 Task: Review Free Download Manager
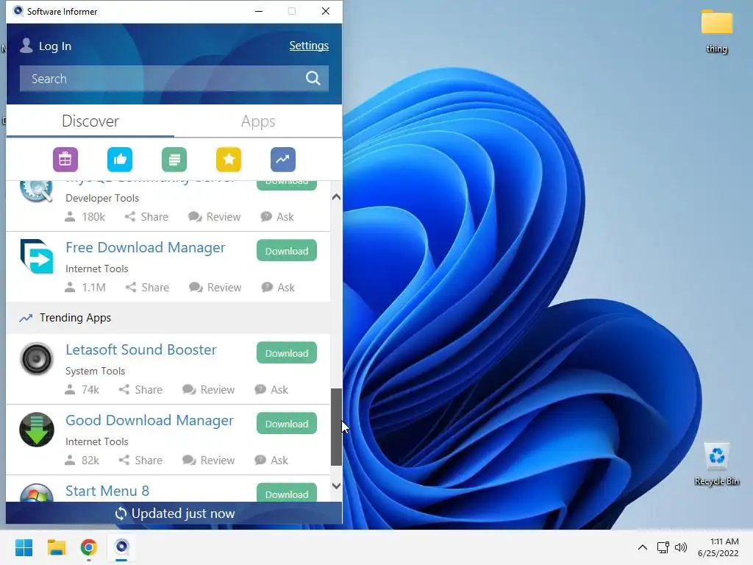point(215,288)
